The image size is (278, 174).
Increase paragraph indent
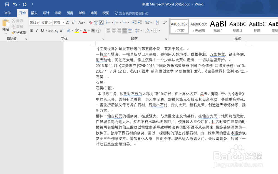140,23
